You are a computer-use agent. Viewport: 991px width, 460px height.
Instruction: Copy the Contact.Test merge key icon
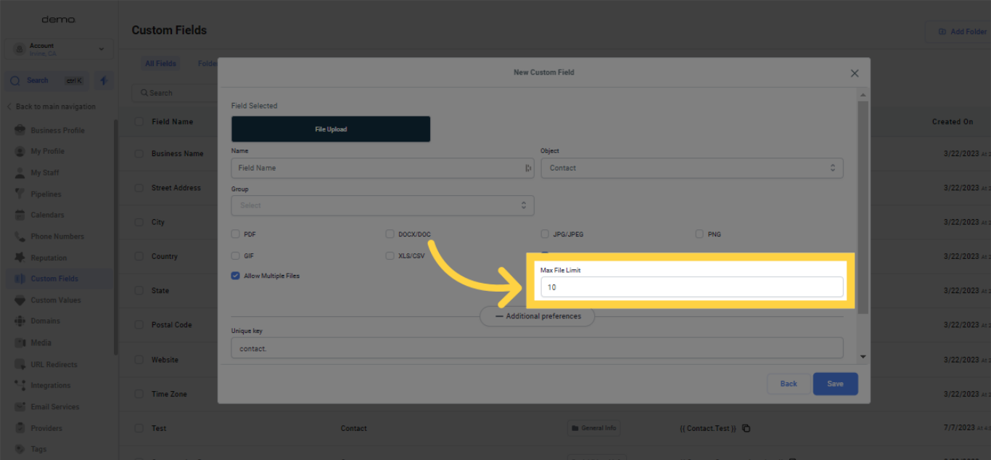747,428
